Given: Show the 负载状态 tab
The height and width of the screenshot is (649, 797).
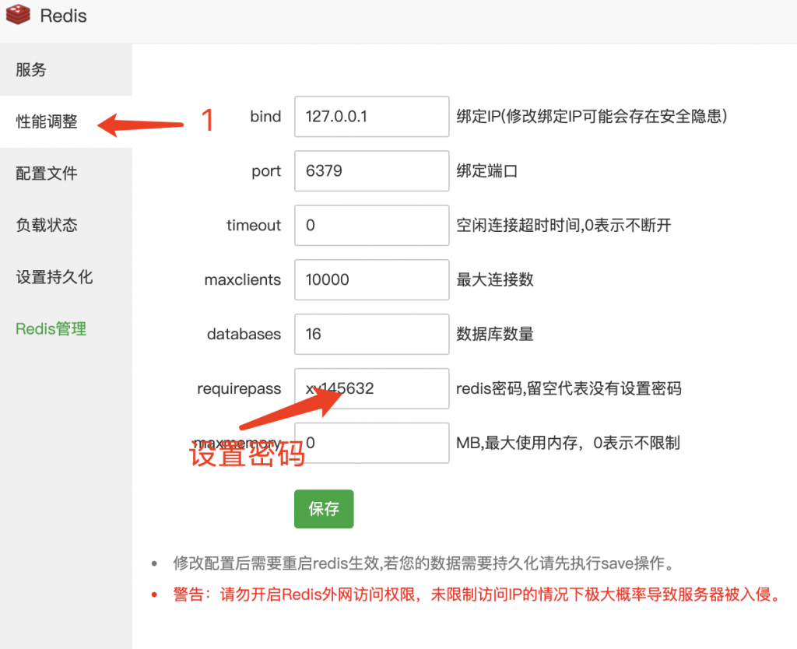Looking at the screenshot, I should click(66, 225).
